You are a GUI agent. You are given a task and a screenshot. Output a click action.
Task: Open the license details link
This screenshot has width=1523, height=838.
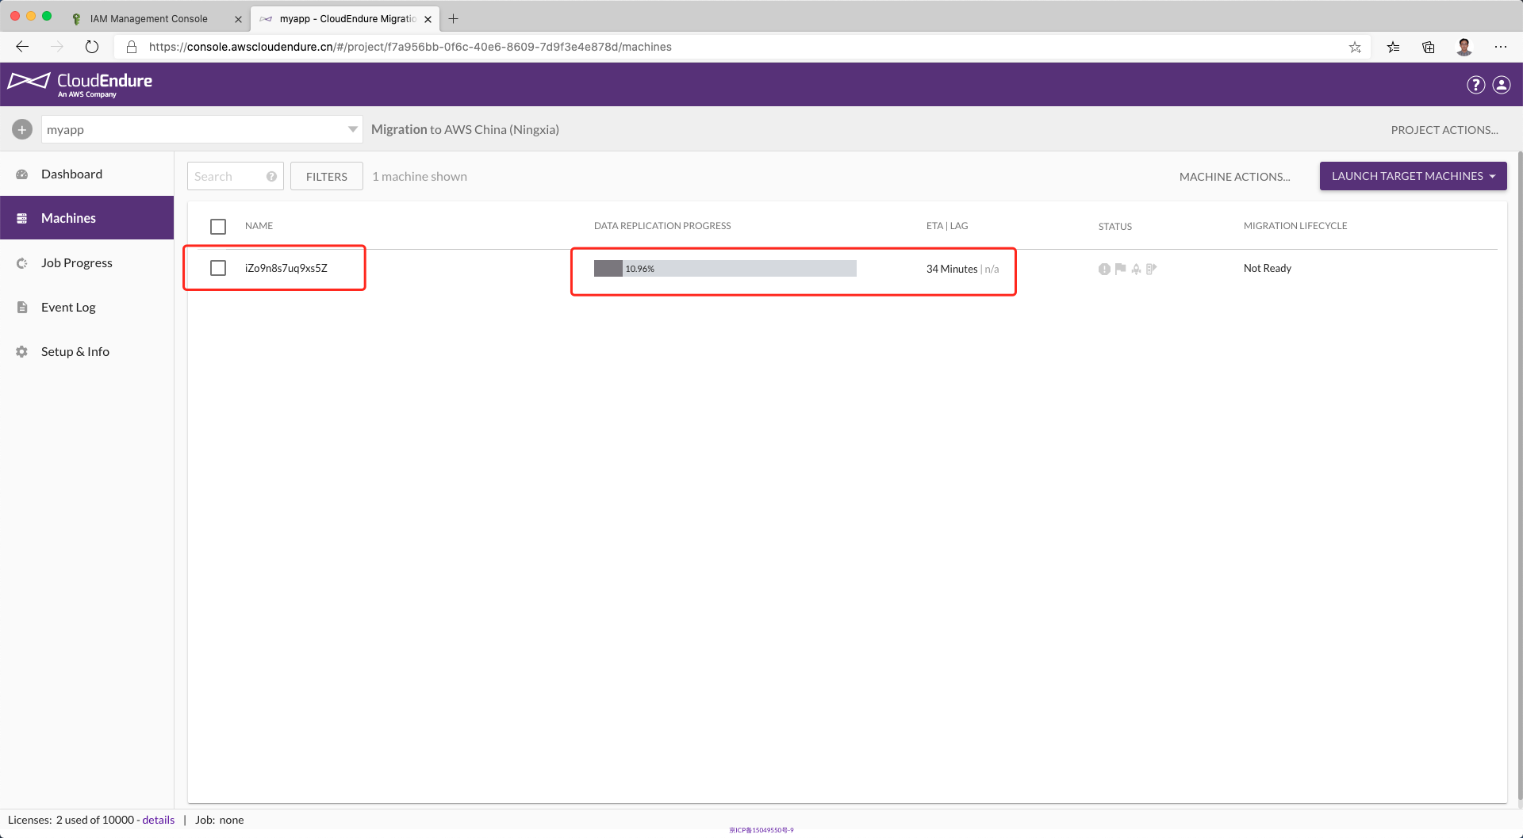tap(158, 820)
